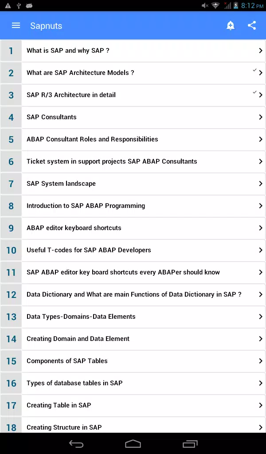
Task: Tap checkmark on SAP R/3 Architecture row
Action: point(254,92)
